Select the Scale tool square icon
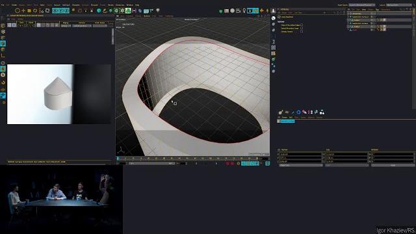 (29, 10)
